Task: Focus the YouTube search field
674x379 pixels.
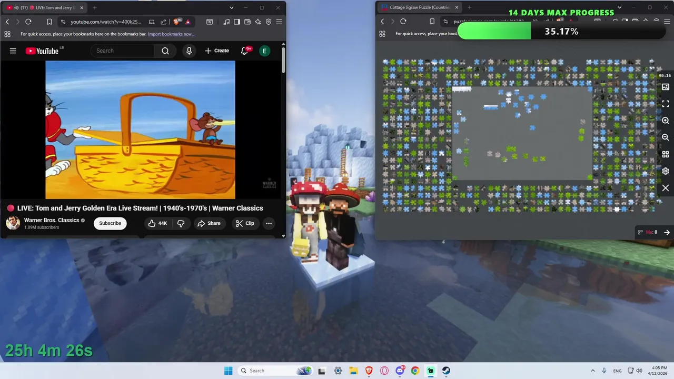Action: coord(123,51)
